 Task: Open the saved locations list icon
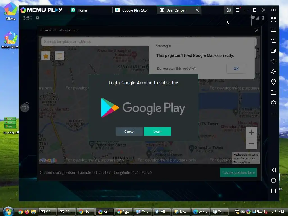pos(59,56)
